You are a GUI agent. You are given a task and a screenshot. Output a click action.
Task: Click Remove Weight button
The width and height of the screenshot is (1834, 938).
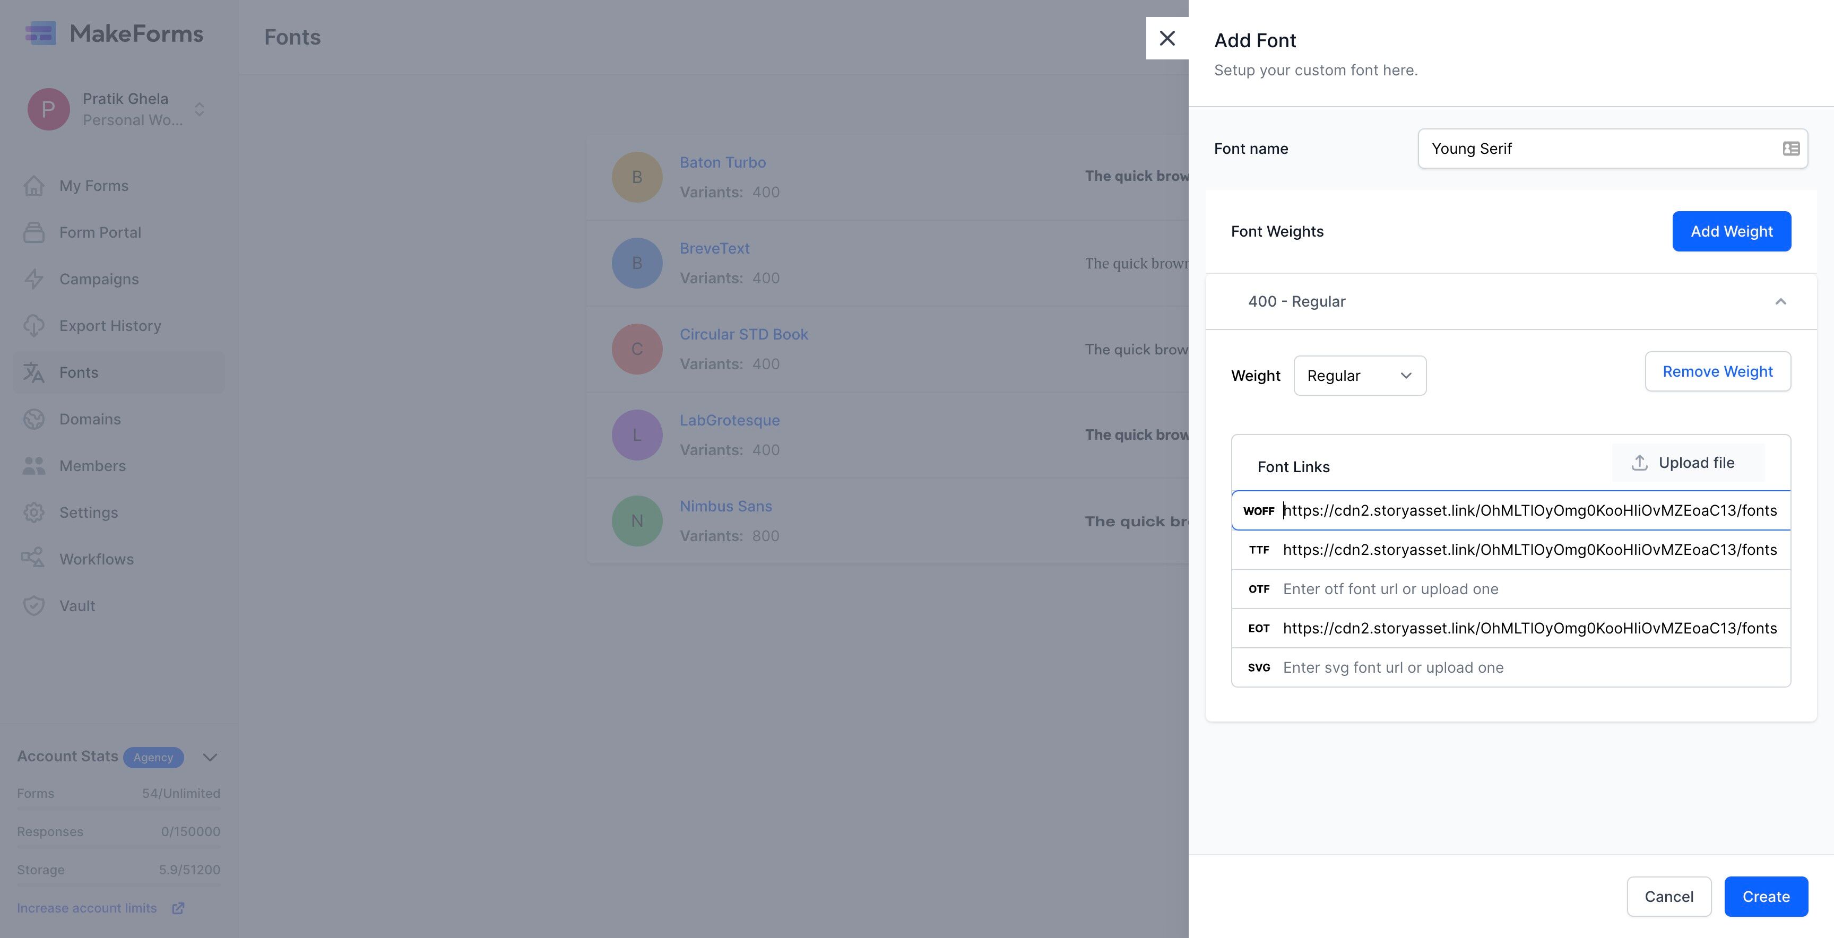(x=1717, y=371)
